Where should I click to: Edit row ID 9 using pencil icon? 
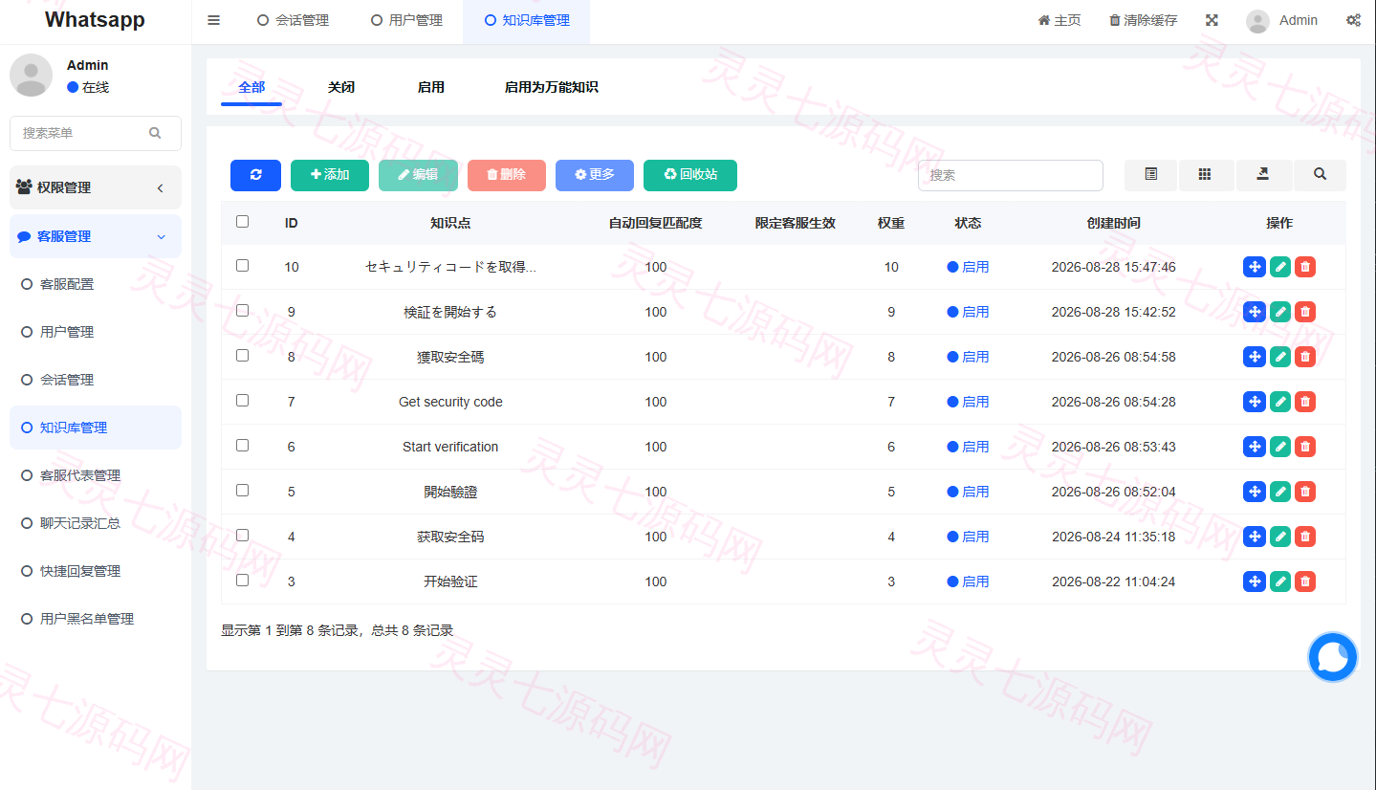[1280, 312]
